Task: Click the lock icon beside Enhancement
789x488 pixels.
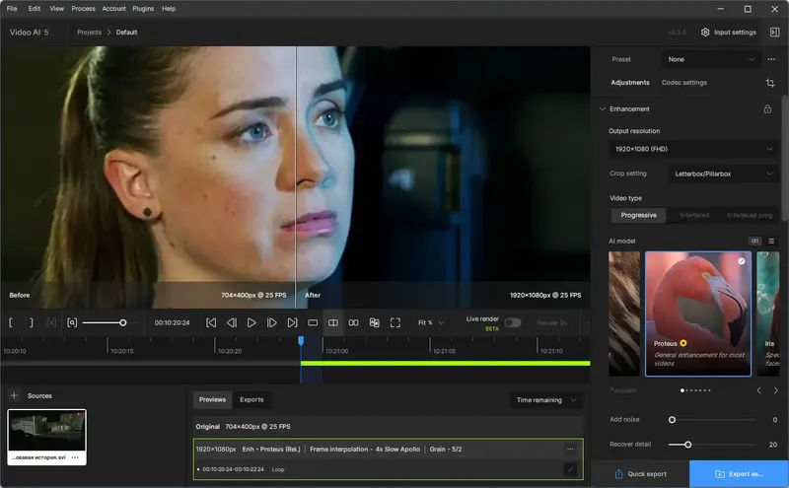Action: pyautogui.click(x=769, y=108)
